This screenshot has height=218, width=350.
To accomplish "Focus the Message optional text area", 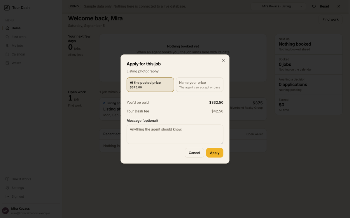I will pos(175,134).
